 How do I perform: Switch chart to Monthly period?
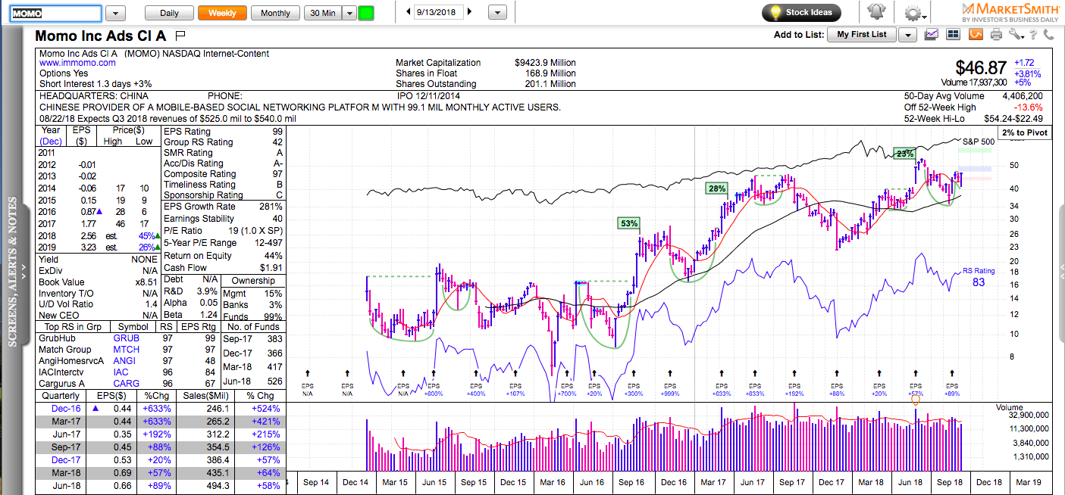275,13
